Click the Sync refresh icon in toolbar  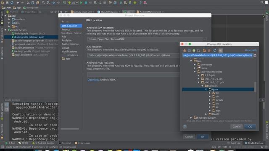click(x=12, y=3)
